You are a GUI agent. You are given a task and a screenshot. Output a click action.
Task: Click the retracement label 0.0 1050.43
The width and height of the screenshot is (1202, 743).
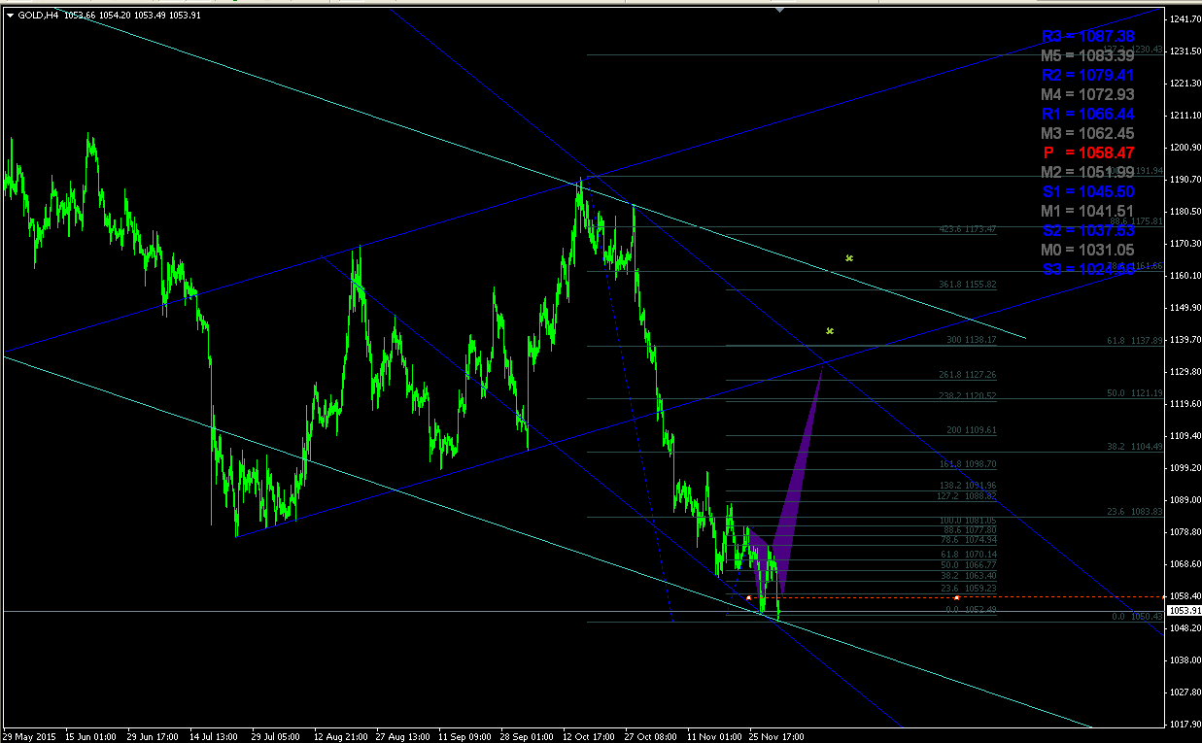[1137, 617]
